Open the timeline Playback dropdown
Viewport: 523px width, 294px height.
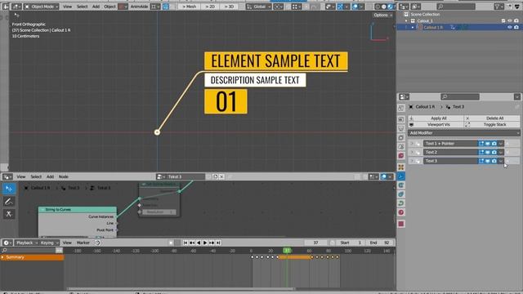tap(27, 243)
